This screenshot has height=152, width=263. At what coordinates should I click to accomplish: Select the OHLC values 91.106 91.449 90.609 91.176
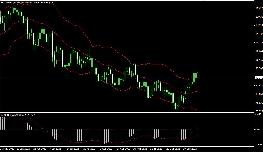(x=37, y=3)
